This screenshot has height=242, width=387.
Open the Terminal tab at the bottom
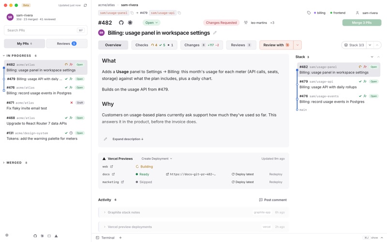pyautogui.click(x=105, y=238)
